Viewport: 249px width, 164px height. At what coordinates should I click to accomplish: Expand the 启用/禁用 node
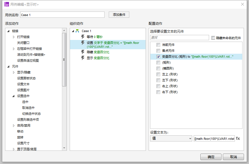point(14,125)
